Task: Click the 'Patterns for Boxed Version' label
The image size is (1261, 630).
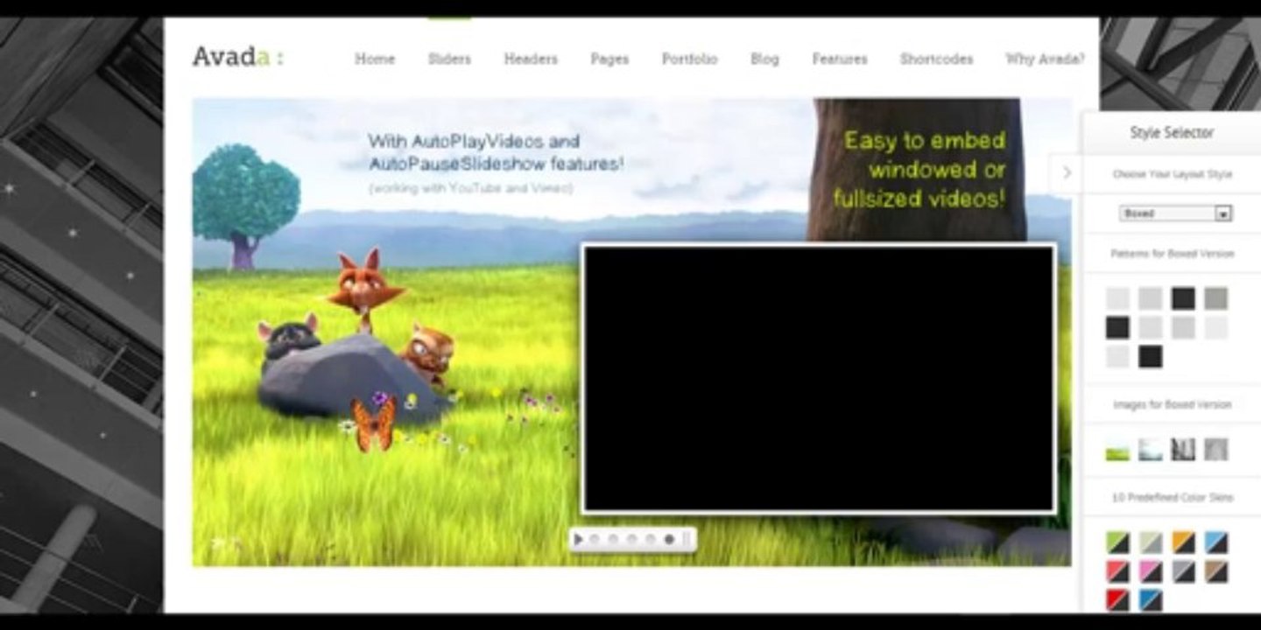Action: [1172, 254]
